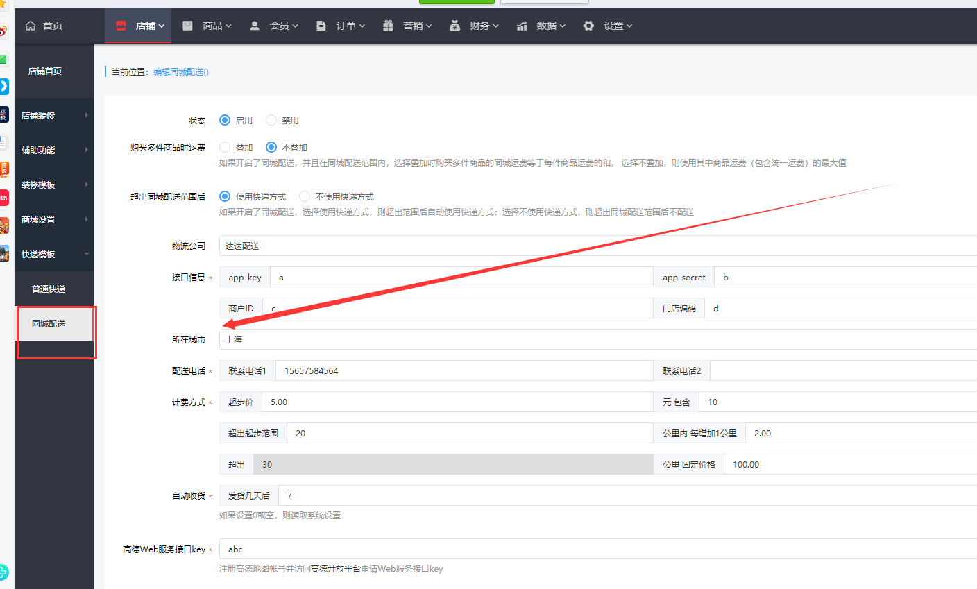This screenshot has width=977, height=589.
Task: Open the 会员 dropdown arrow
Action: coord(295,26)
